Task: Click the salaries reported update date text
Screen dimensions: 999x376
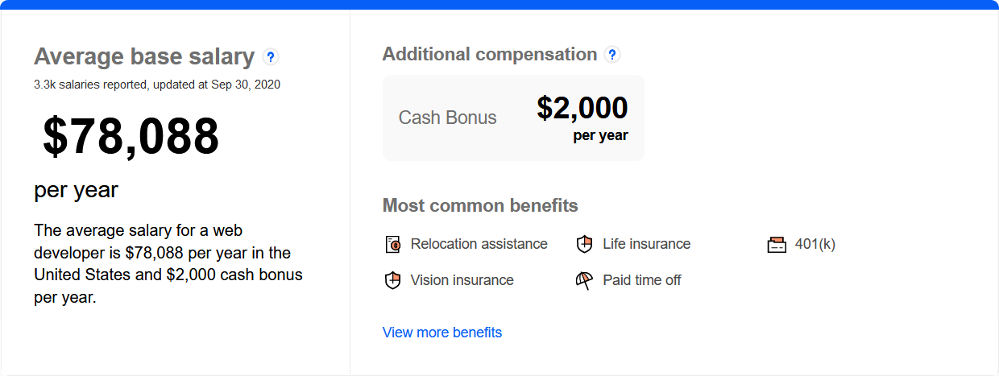Action: coord(157,84)
